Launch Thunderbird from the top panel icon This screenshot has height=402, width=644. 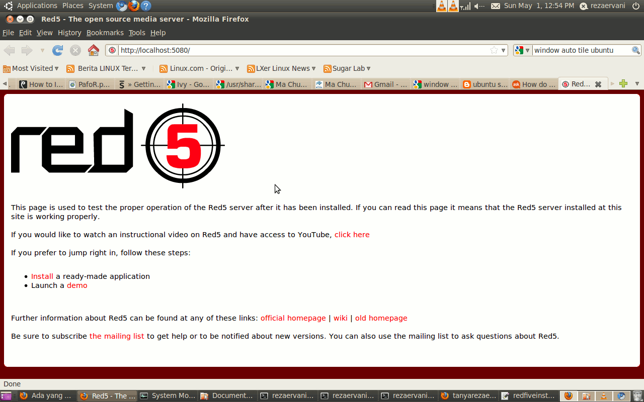point(122,6)
